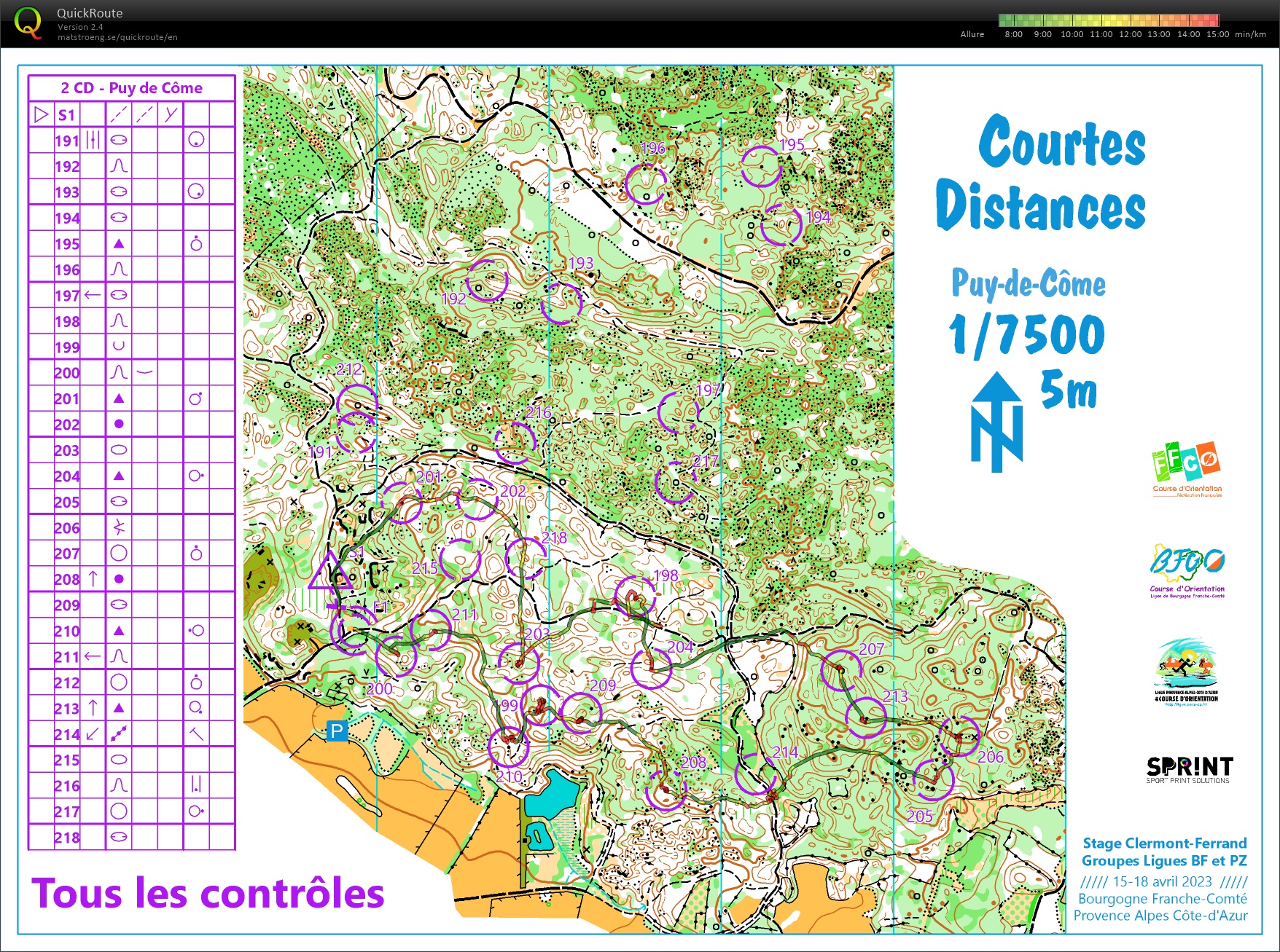The width and height of the screenshot is (1280, 952).
Task: Click the 1/7500 map scale text
Action: tap(1027, 334)
